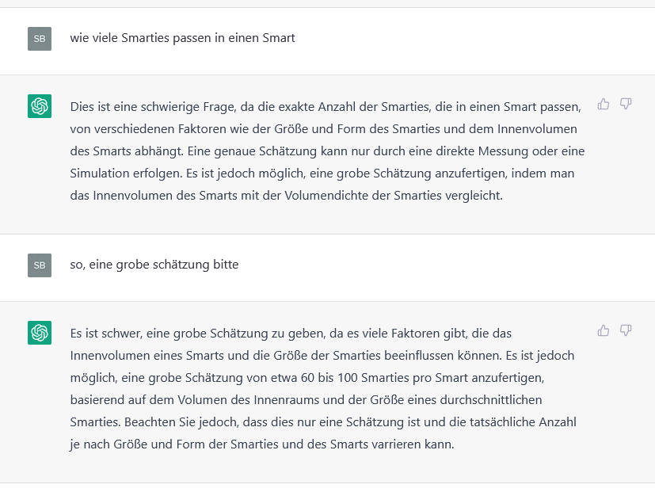Give thumbs down to the 60 bis 100 Smarties answer
The height and width of the screenshot is (492, 655).
(626, 330)
